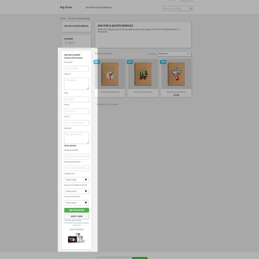Open the Ask For A Quote Module menu item
The height and width of the screenshot is (259, 259).
point(99,8)
